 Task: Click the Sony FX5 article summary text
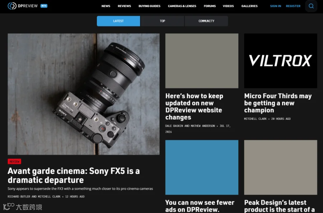[80, 189]
